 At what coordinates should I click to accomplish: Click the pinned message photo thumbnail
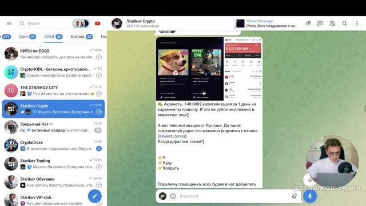240,23
